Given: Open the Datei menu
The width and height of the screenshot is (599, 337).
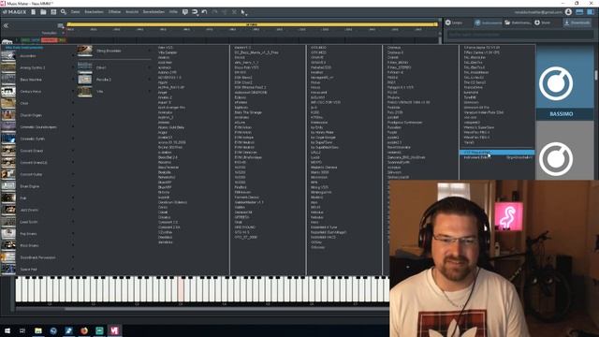Looking at the screenshot, I should point(75,12).
